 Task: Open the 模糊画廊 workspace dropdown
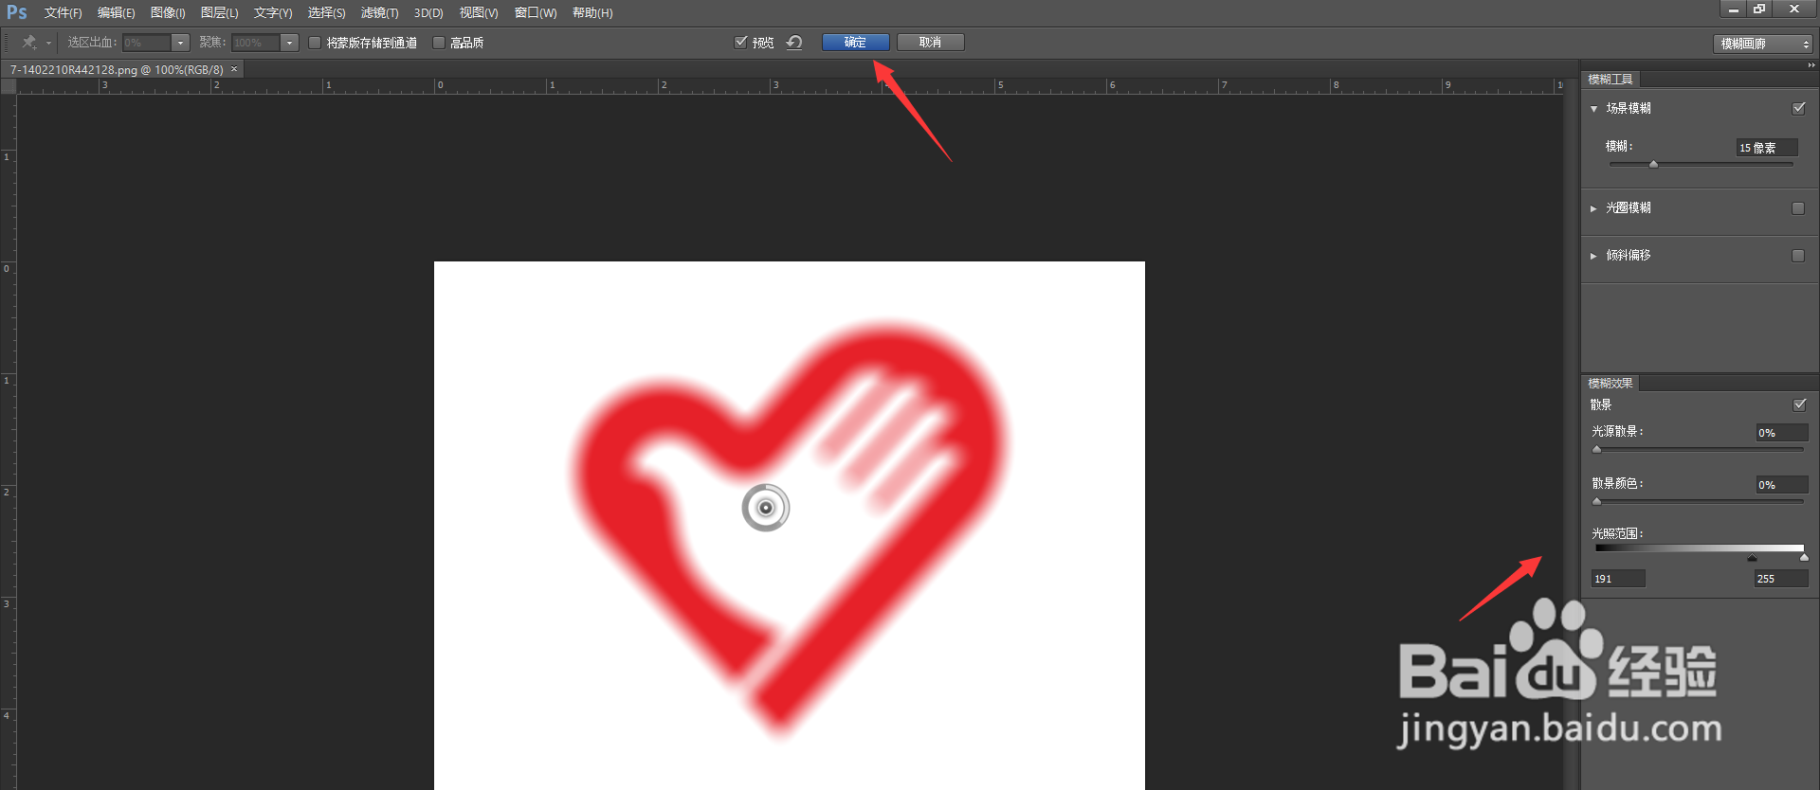1763,44
